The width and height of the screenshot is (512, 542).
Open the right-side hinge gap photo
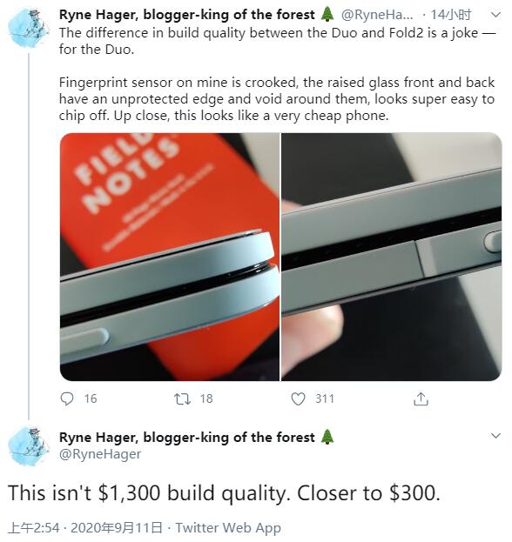click(x=392, y=257)
